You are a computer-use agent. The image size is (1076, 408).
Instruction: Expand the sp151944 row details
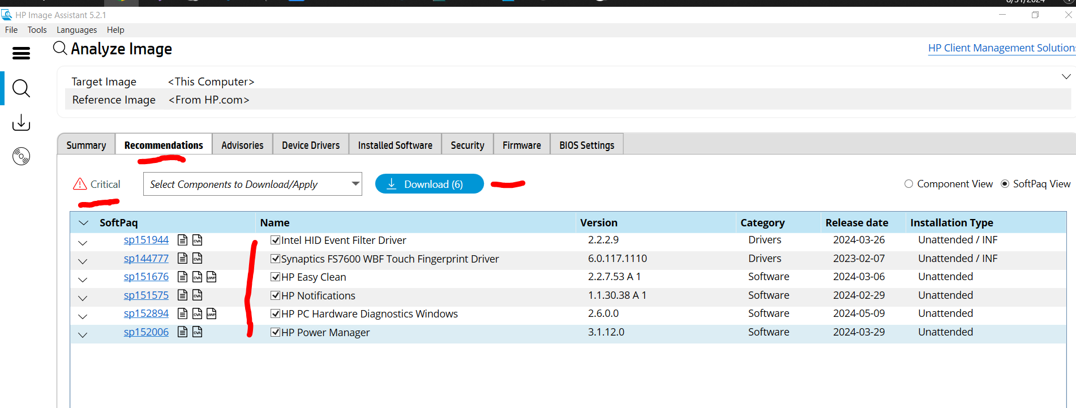point(83,243)
